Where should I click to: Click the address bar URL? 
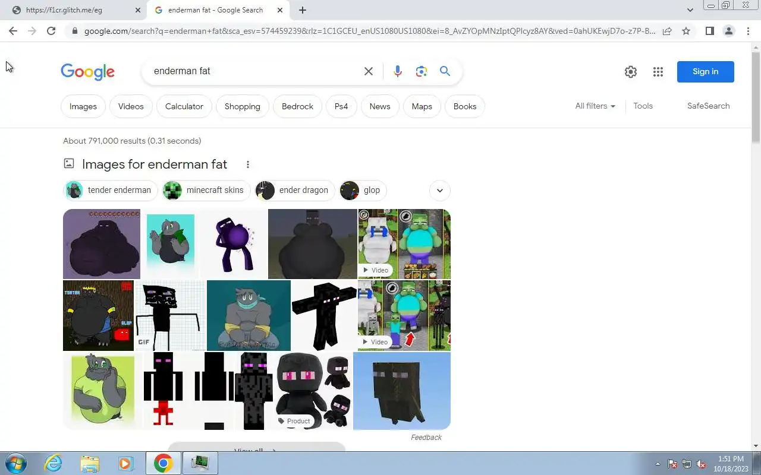point(369,31)
